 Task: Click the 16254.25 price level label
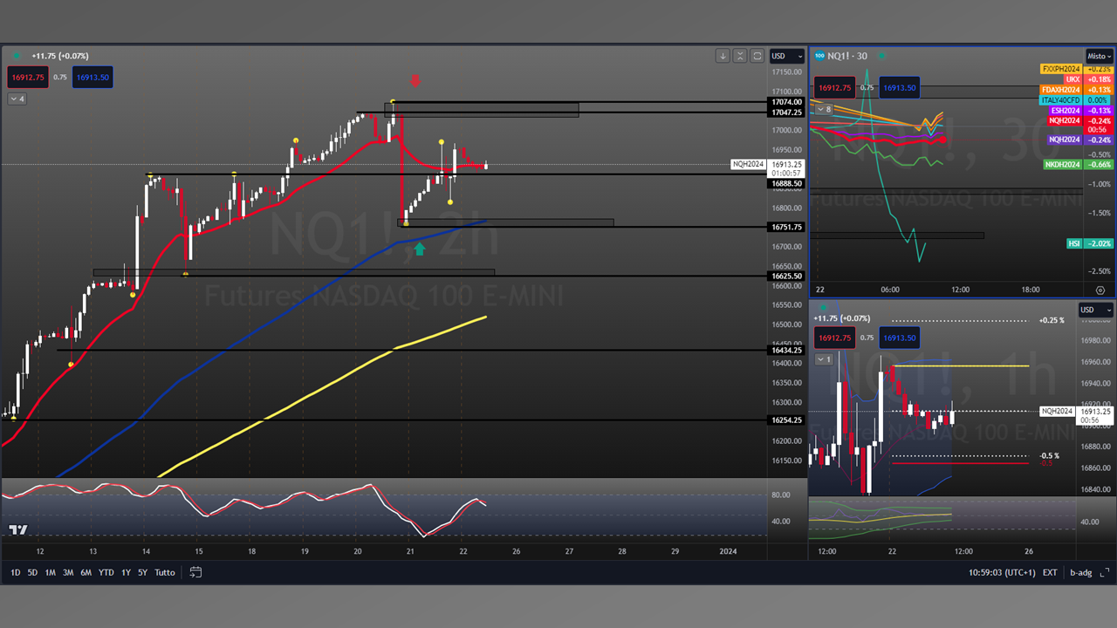click(x=787, y=420)
